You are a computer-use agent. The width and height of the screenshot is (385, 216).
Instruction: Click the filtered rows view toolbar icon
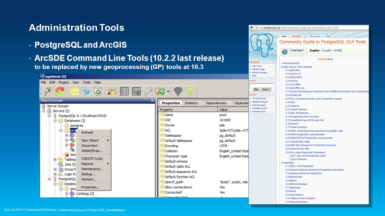pyautogui.click(x=137, y=91)
